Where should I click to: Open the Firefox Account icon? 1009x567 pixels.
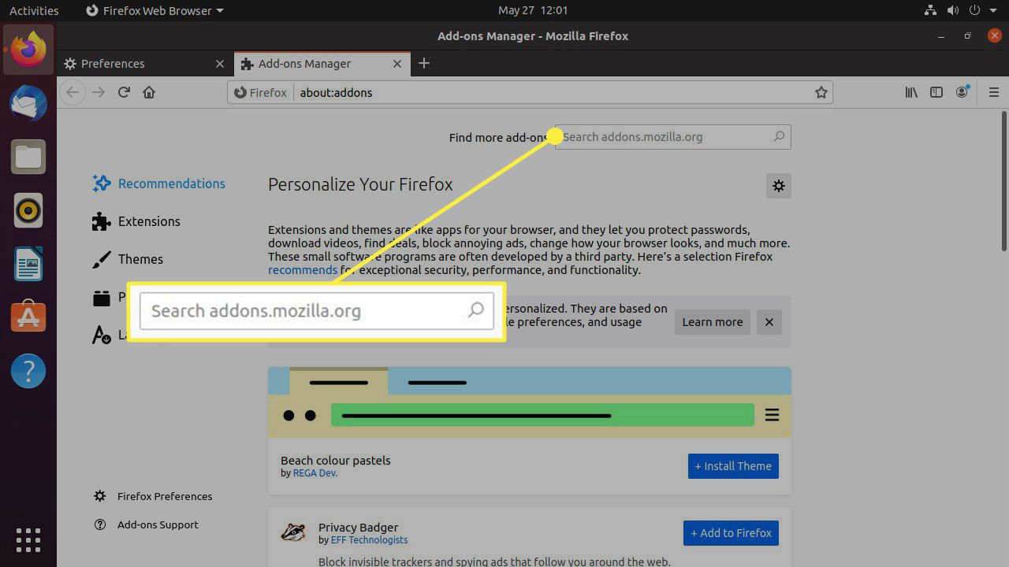tap(962, 92)
